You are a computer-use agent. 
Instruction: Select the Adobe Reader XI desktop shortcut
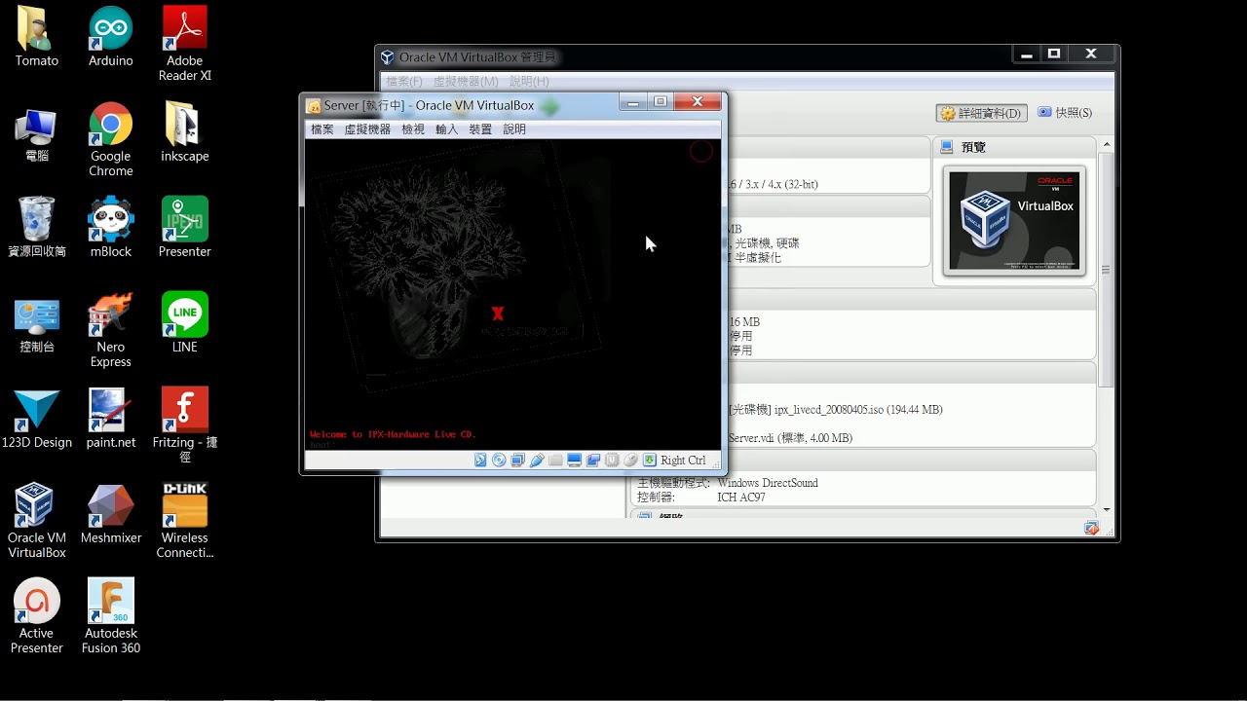tap(185, 44)
